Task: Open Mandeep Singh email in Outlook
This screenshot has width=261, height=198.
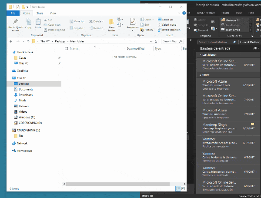Action: tap(228, 128)
